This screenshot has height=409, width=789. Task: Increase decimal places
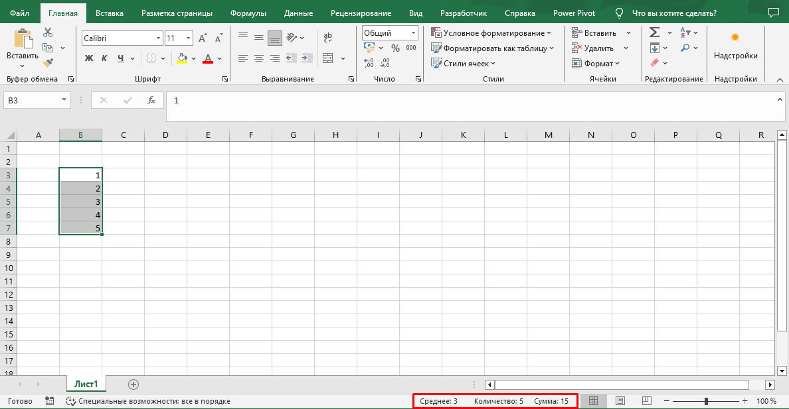click(369, 63)
